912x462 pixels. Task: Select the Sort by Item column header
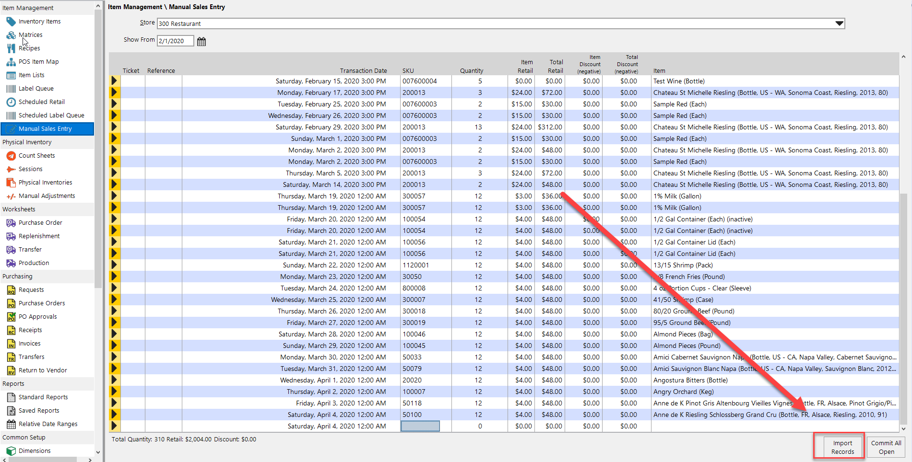(x=659, y=70)
